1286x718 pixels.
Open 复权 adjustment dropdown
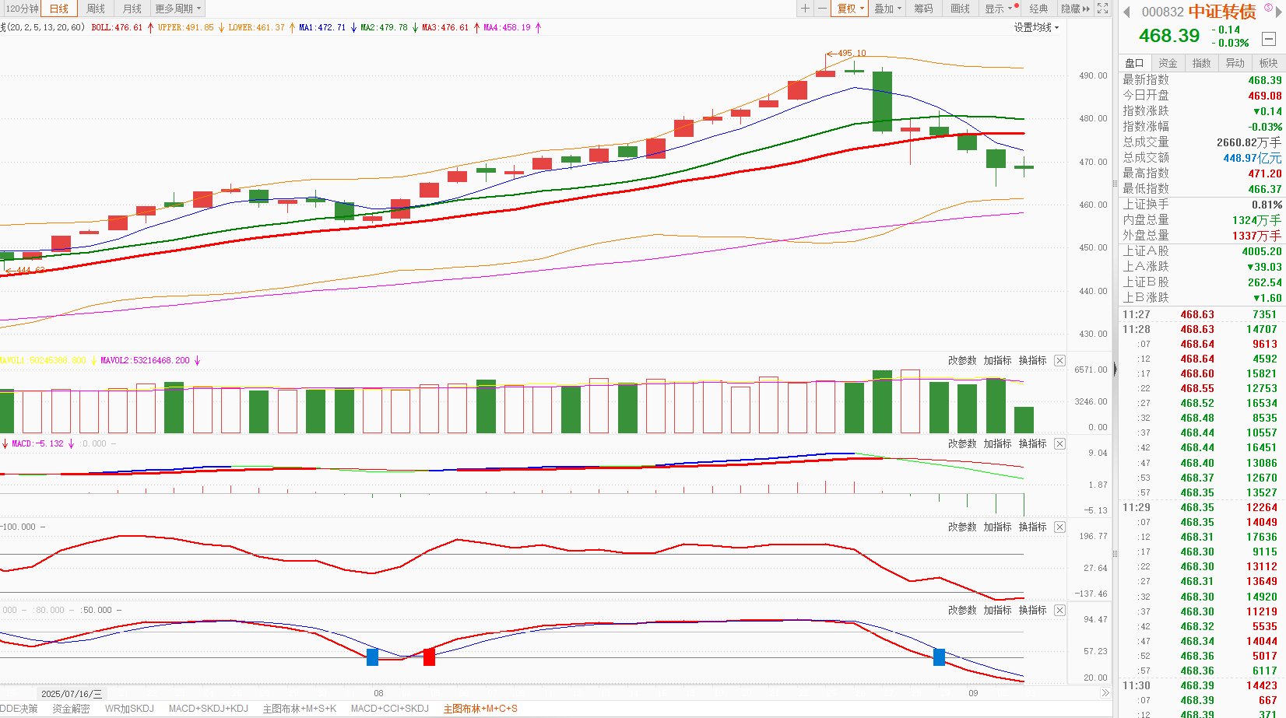pyautogui.click(x=851, y=9)
